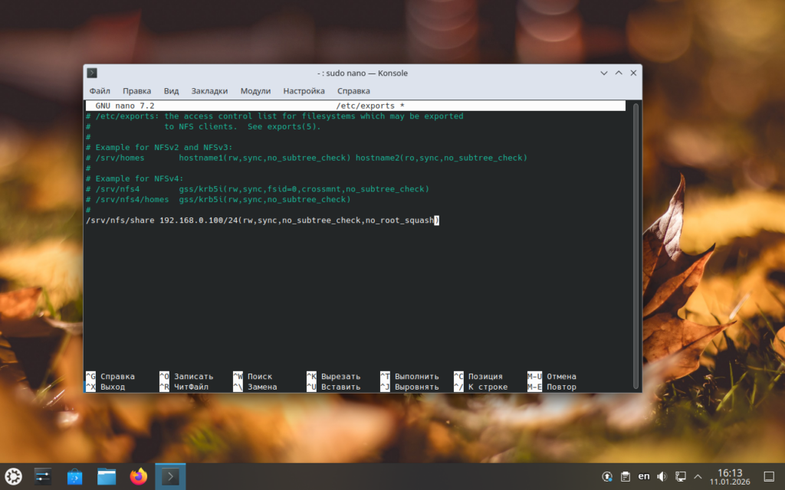Open the Справка menu in menu bar
The width and height of the screenshot is (785, 490).
353,91
